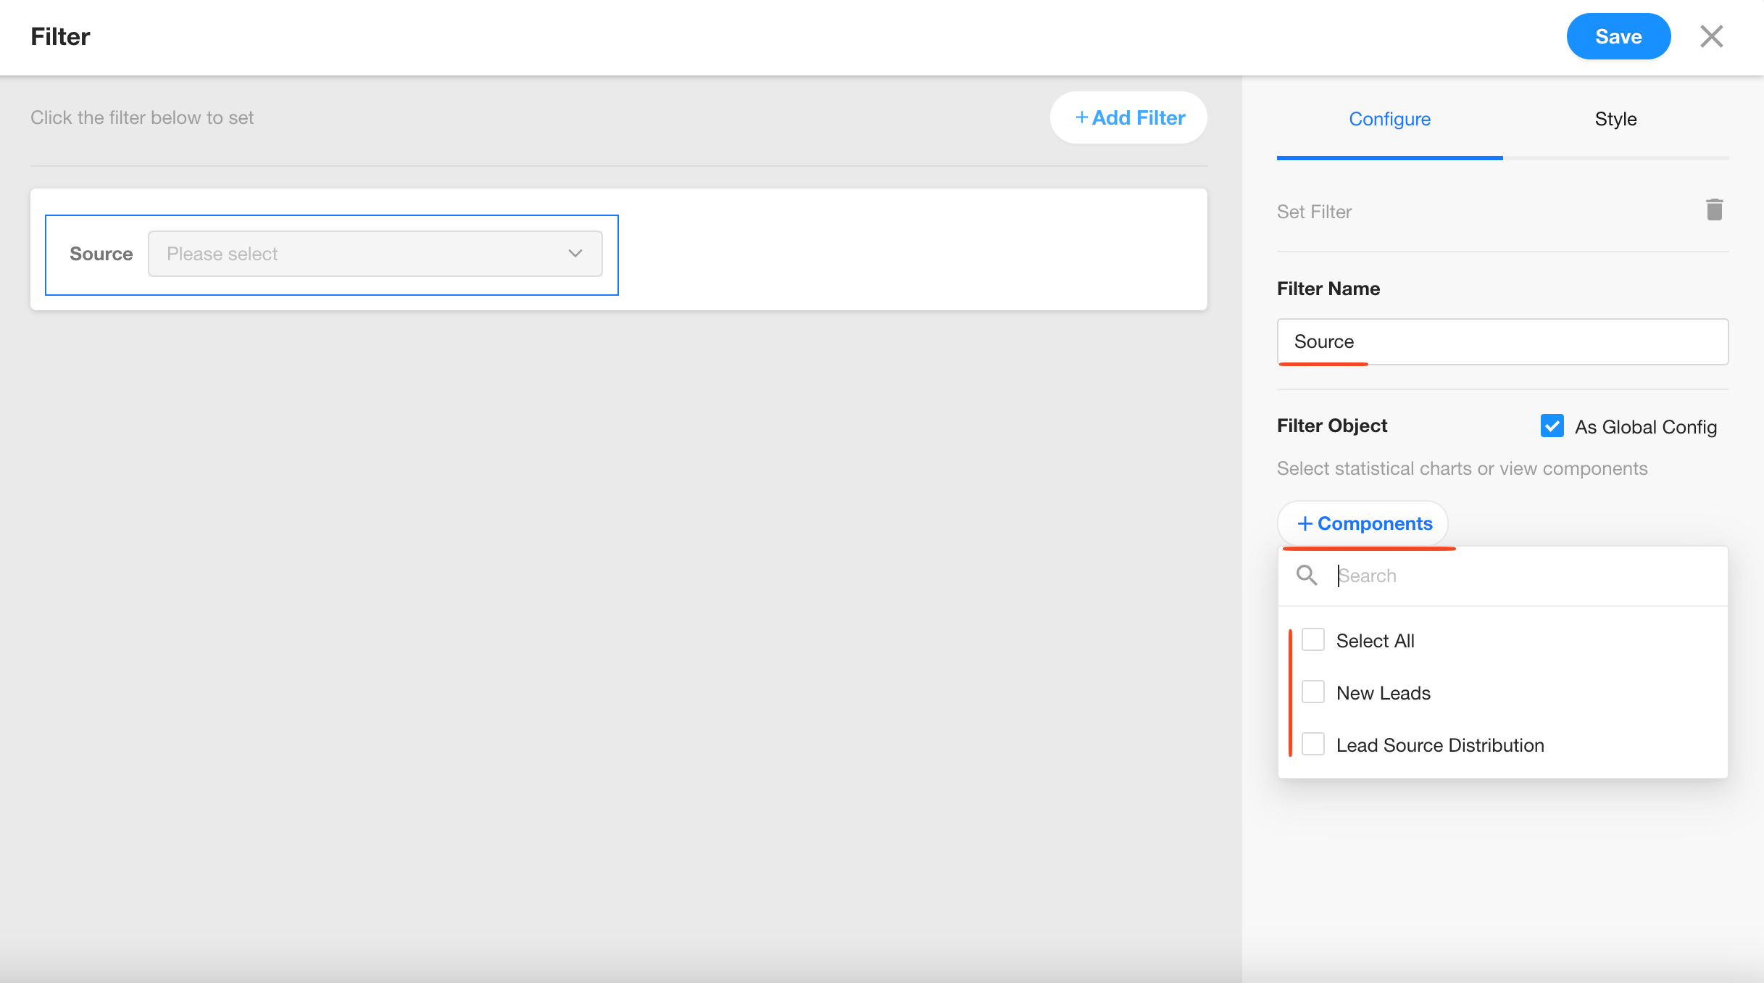This screenshot has width=1764, height=983.
Task: Click the As Global Config label text
Action: tap(1645, 427)
